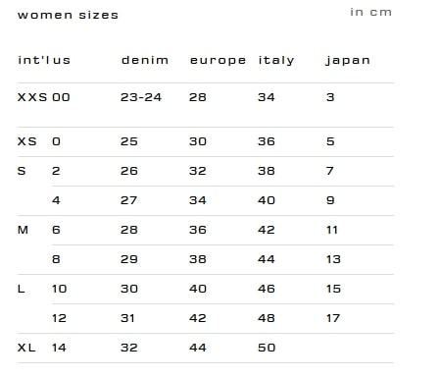Click the US size 14 cell
The height and width of the screenshot is (378, 440).
point(59,348)
